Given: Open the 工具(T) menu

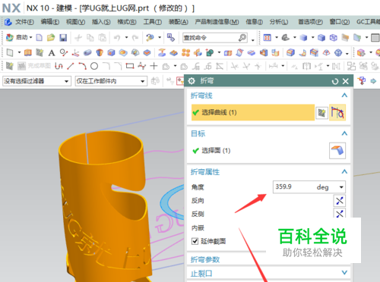Looking at the screenshot, I should point(153,22).
